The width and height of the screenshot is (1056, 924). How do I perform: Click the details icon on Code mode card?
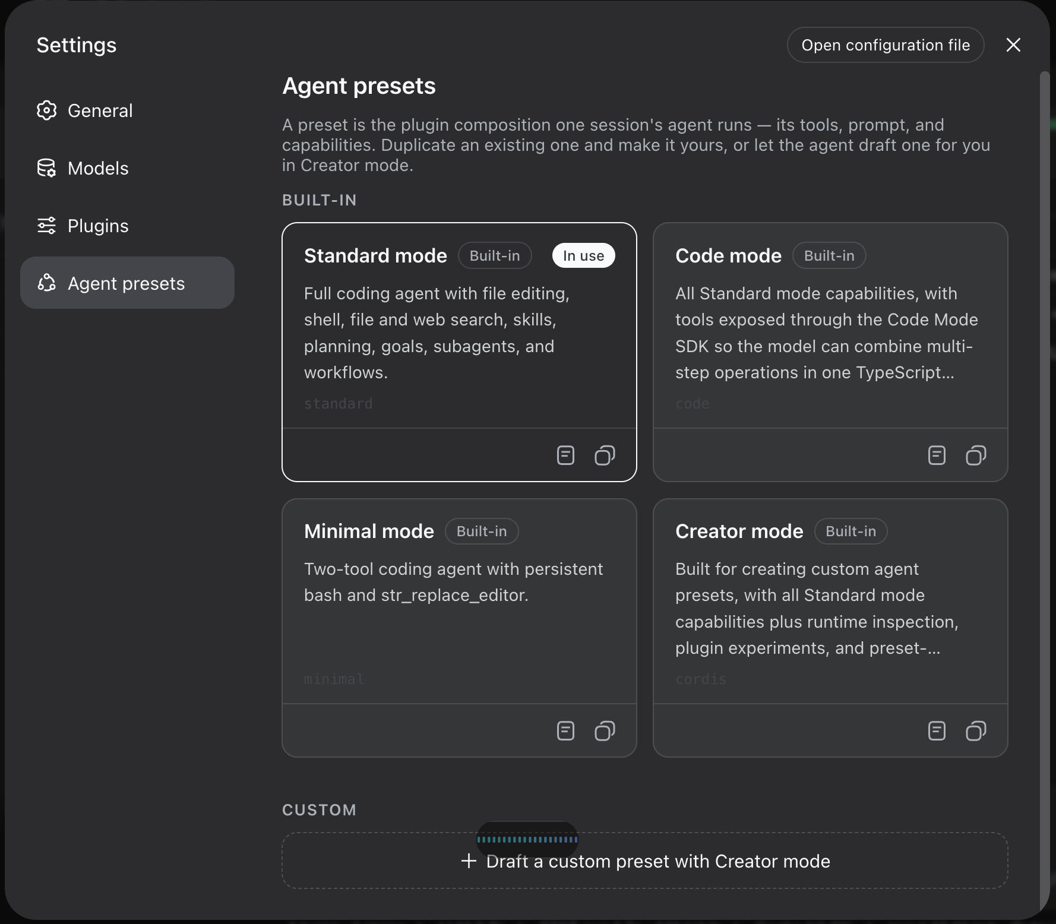(x=937, y=455)
